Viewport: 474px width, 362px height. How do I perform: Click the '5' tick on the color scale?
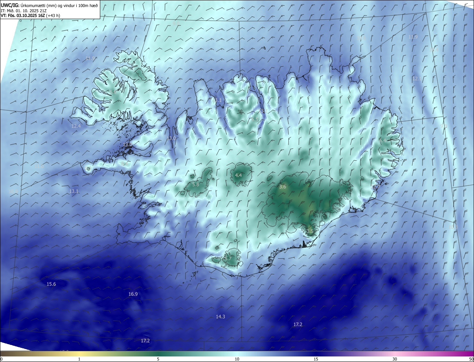[158, 359]
